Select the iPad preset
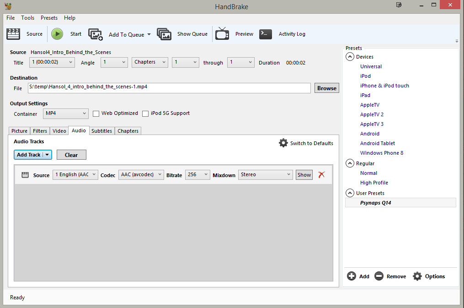Image resolution: width=464 pixels, height=308 pixels. pos(365,95)
